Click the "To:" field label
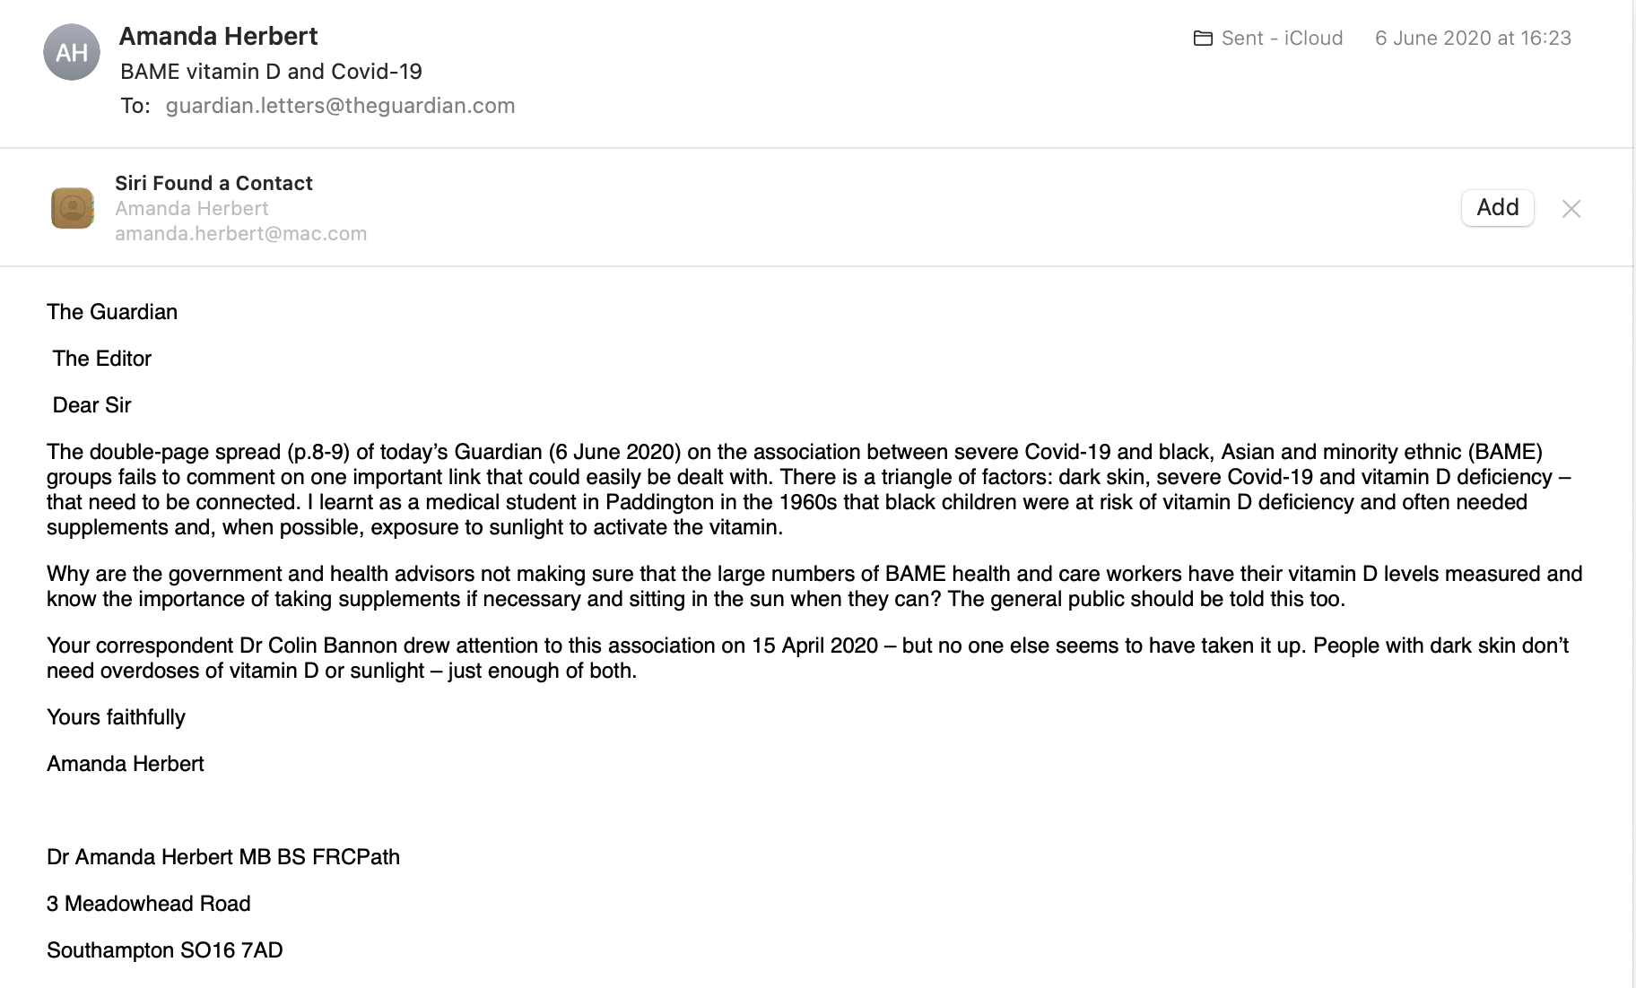Viewport: 1636px width, 988px height. click(135, 106)
